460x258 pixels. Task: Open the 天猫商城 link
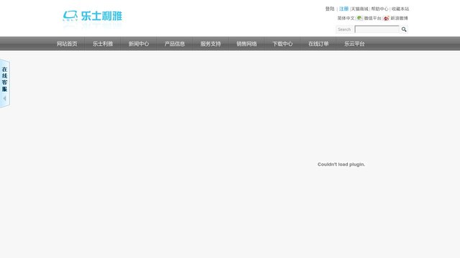pos(359,9)
